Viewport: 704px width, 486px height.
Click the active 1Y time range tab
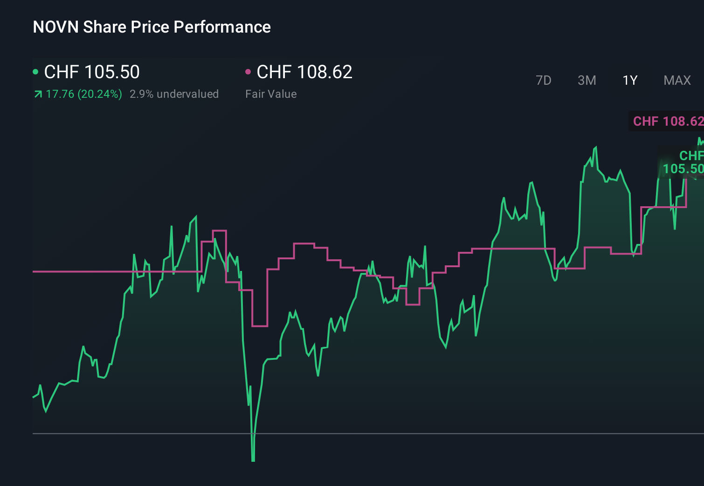(x=630, y=80)
